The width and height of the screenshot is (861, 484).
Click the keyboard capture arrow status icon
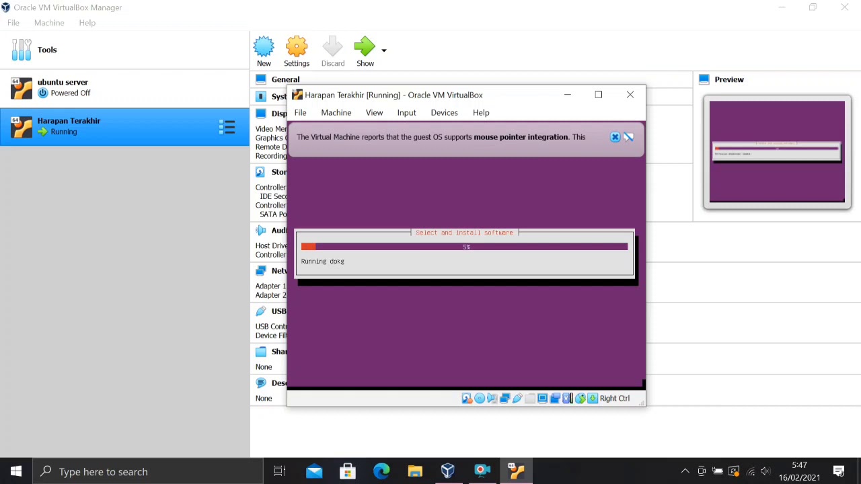click(x=593, y=399)
